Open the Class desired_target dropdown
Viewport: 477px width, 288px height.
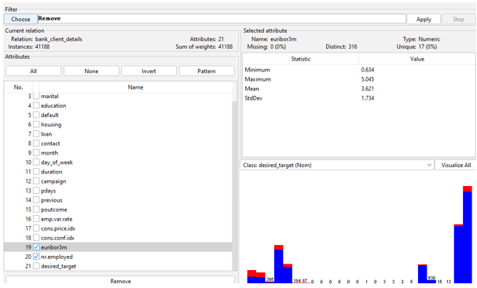point(337,165)
